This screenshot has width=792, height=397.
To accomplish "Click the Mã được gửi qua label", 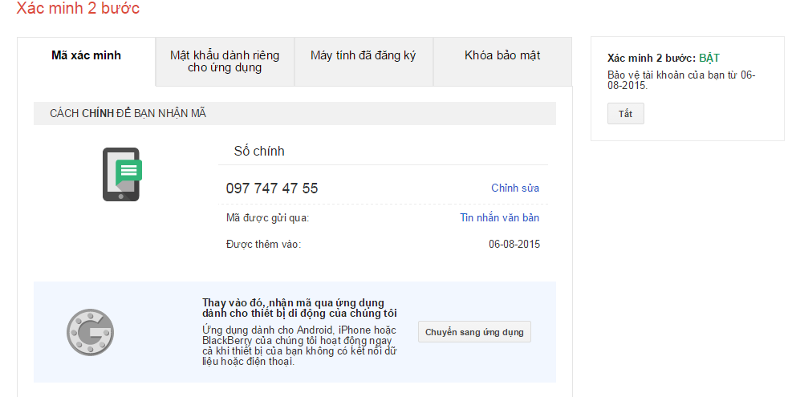I will pos(267,218).
